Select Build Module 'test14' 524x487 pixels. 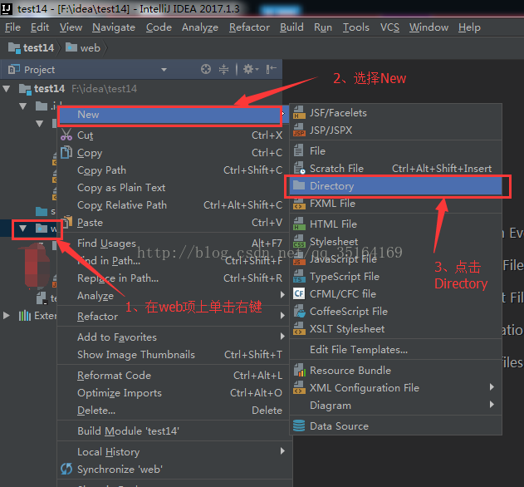tap(173, 430)
